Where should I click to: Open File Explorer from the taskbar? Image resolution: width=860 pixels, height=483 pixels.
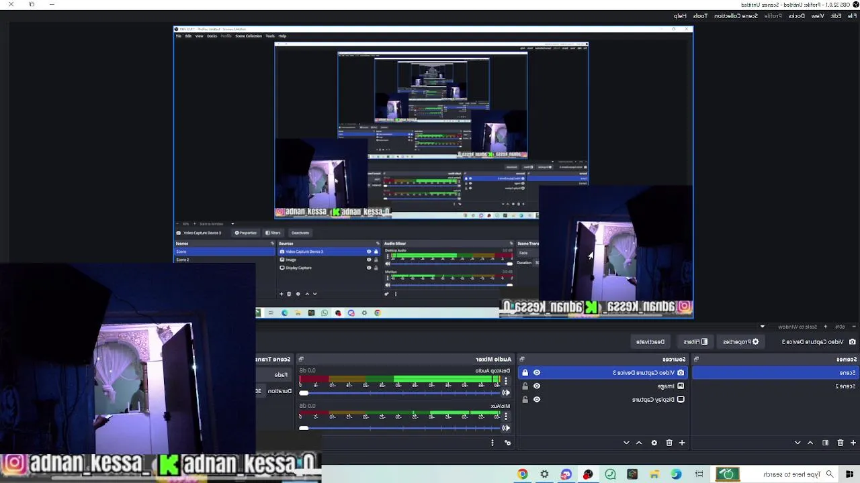point(654,474)
